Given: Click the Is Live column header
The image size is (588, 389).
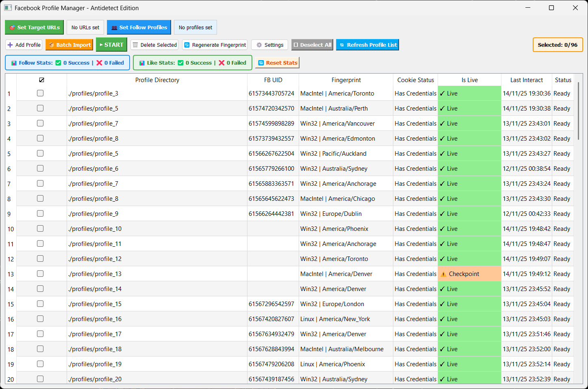Looking at the screenshot, I should click(x=469, y=80).
